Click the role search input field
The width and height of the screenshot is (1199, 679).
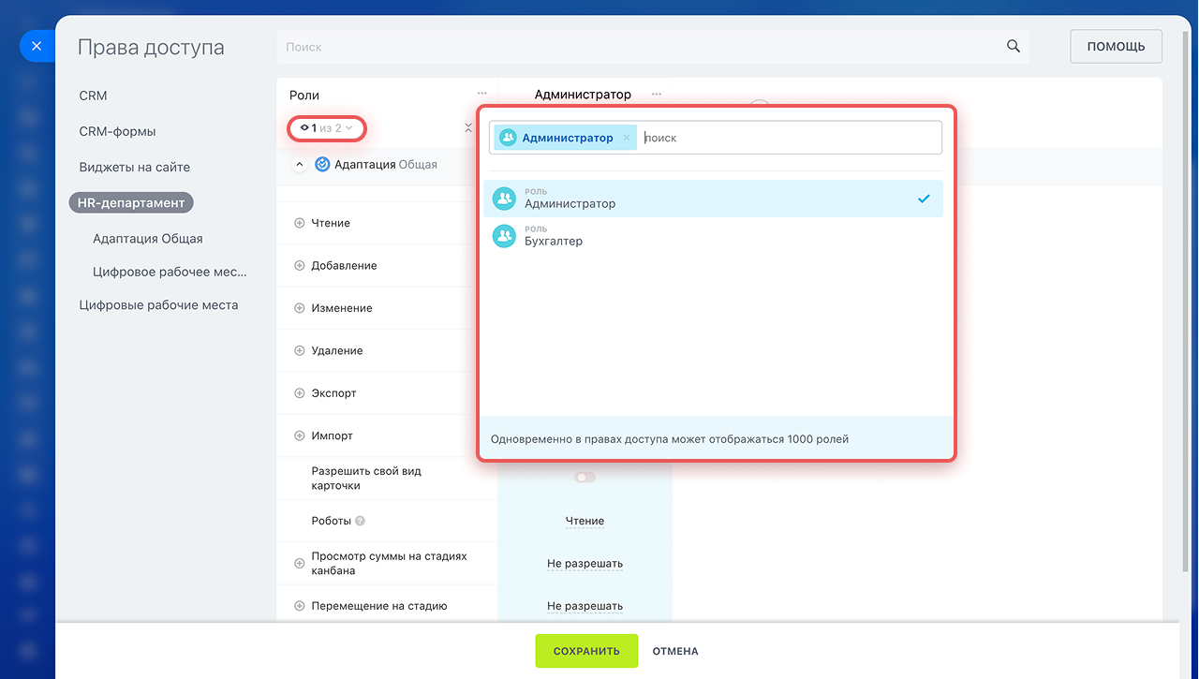(787, 138)
